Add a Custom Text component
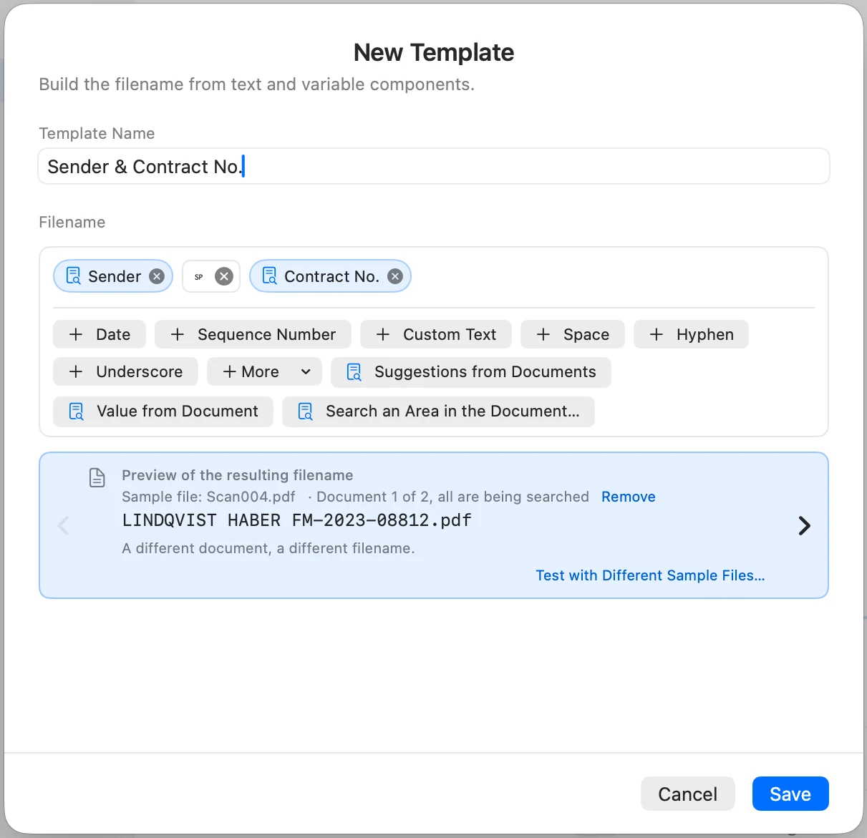Screen dimensions: 867x838 pyautogui.click(x=436, y=334)
